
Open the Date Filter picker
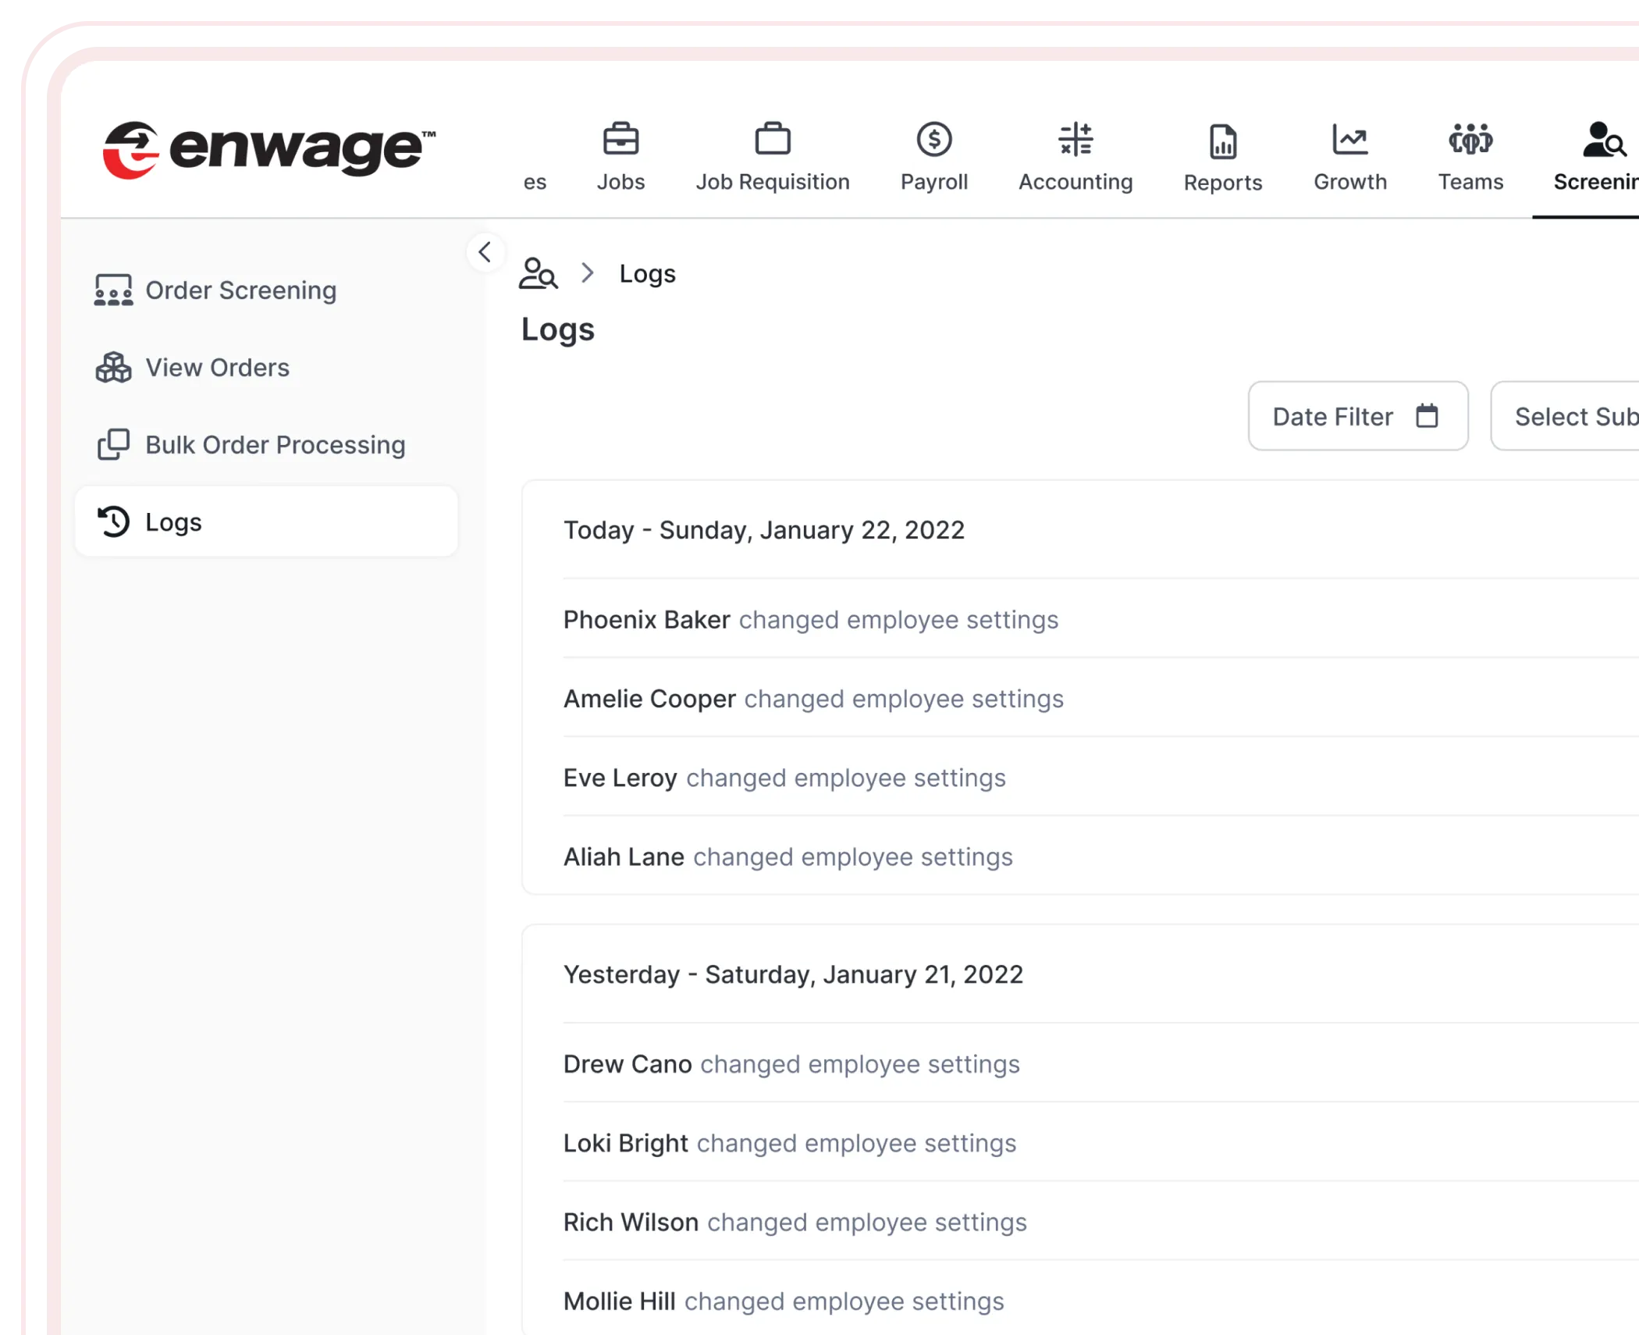1357,416
